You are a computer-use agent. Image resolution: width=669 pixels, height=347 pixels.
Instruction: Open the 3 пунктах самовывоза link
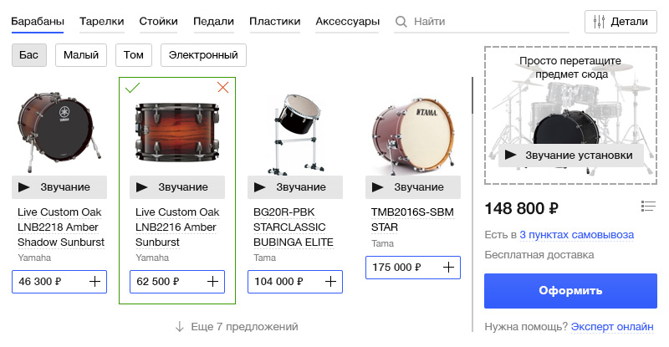tap(576, 235)
